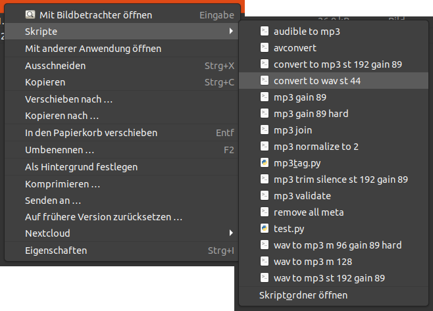Viewport: 433px width, 311px height.
Task: Select In den Papierkorb verschieben
Action: pyautogui.click(x=122, y=133)
